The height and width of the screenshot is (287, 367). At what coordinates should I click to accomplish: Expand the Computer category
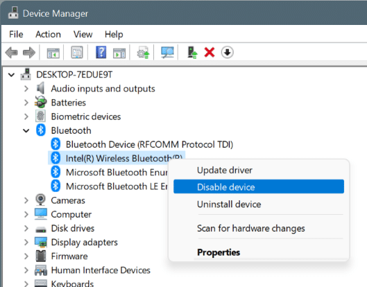[x=26, y=214]
